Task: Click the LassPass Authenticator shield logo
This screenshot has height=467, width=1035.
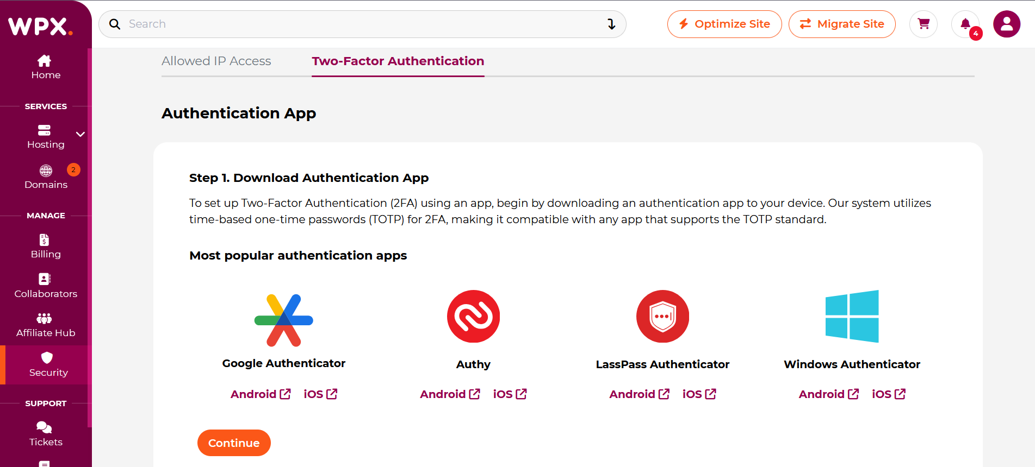Action: pyautogui.click(x=662, y=316)
